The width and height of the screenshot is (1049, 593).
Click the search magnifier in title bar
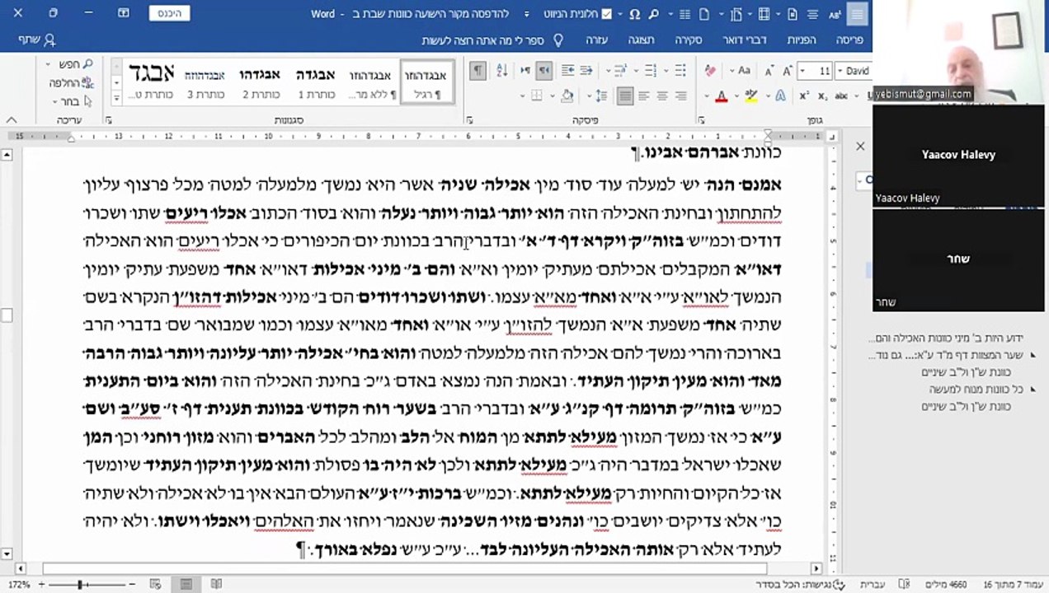click(654, 14)
